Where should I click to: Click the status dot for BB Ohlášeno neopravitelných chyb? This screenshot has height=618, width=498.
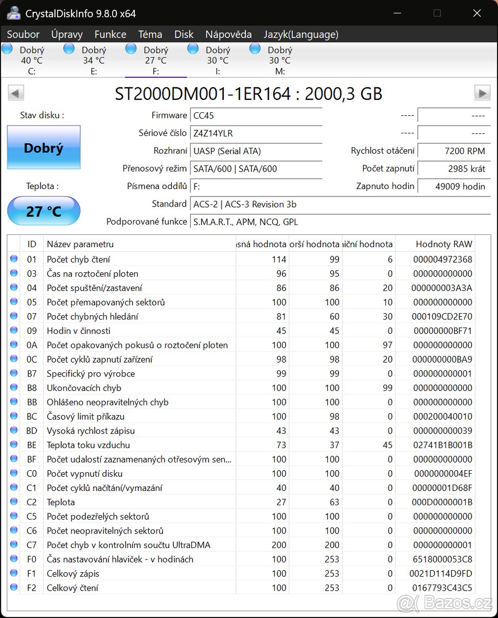pos(13,402)
